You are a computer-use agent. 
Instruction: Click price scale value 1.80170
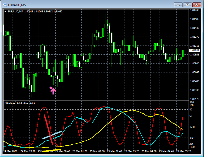pyautogui.click(x=195, y=99)
